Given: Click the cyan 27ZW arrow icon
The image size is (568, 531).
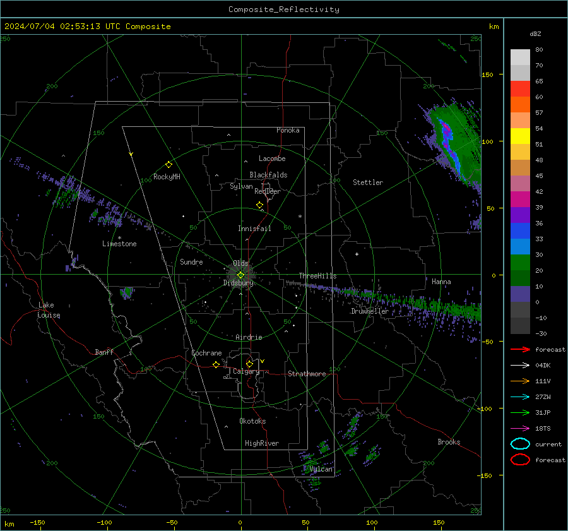Looking at the screenshot, I should (520, 397).
